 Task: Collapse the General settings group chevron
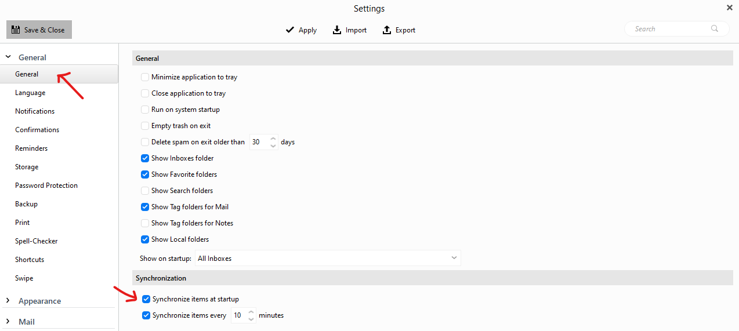(8, 57)
